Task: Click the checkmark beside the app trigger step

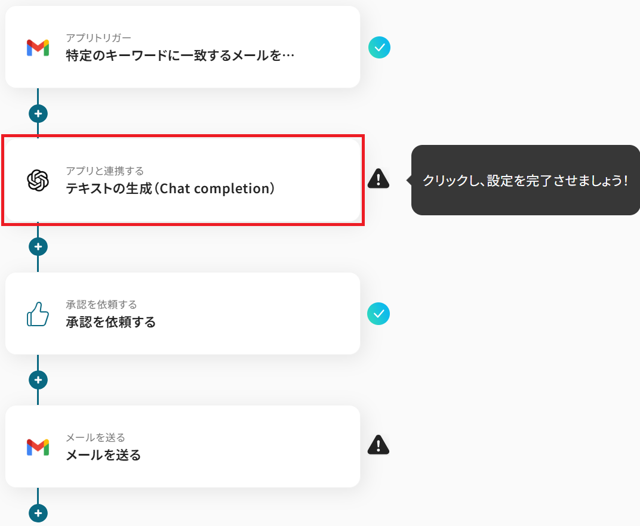Action: [x=379, y=47]
